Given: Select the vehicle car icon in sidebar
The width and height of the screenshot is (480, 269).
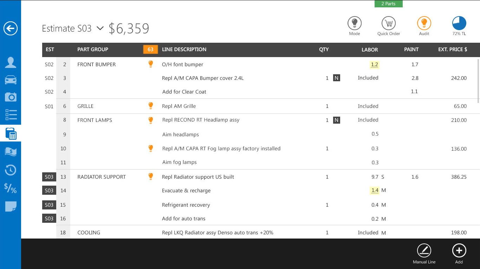Looking at the screenshot, I should 11,80.
